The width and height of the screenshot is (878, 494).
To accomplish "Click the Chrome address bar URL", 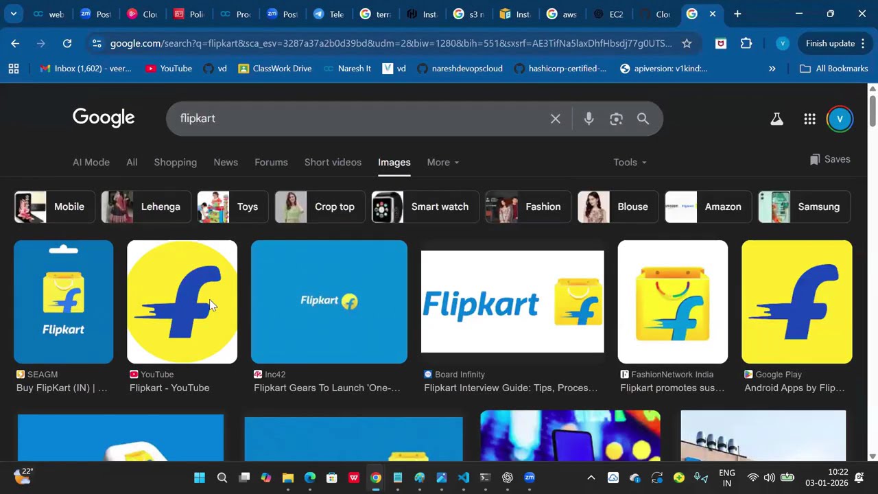I will 391,43.
